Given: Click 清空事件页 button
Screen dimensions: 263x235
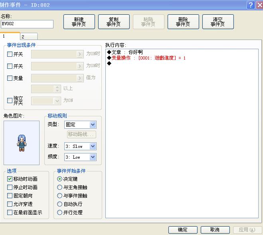Looking at the screenshot, I should (218, 22).
